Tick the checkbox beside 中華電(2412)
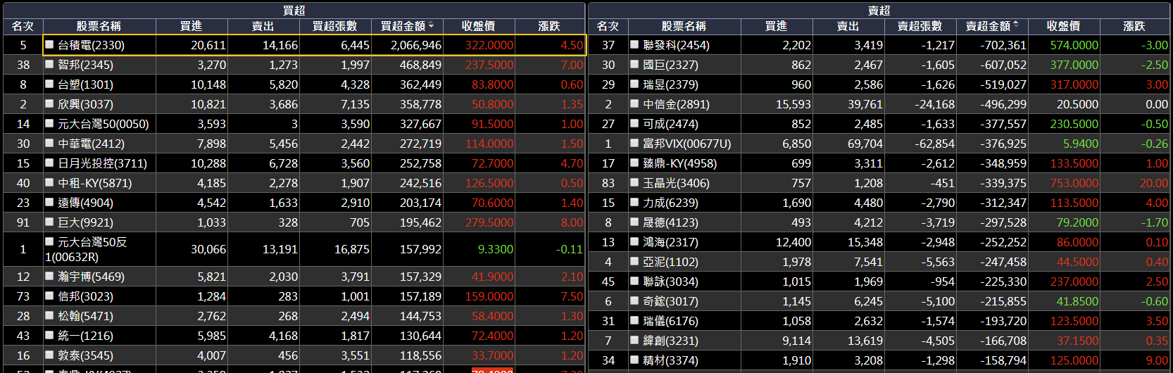The width and height of the screenshot is (1173, 373). click(x=49, y=143)
